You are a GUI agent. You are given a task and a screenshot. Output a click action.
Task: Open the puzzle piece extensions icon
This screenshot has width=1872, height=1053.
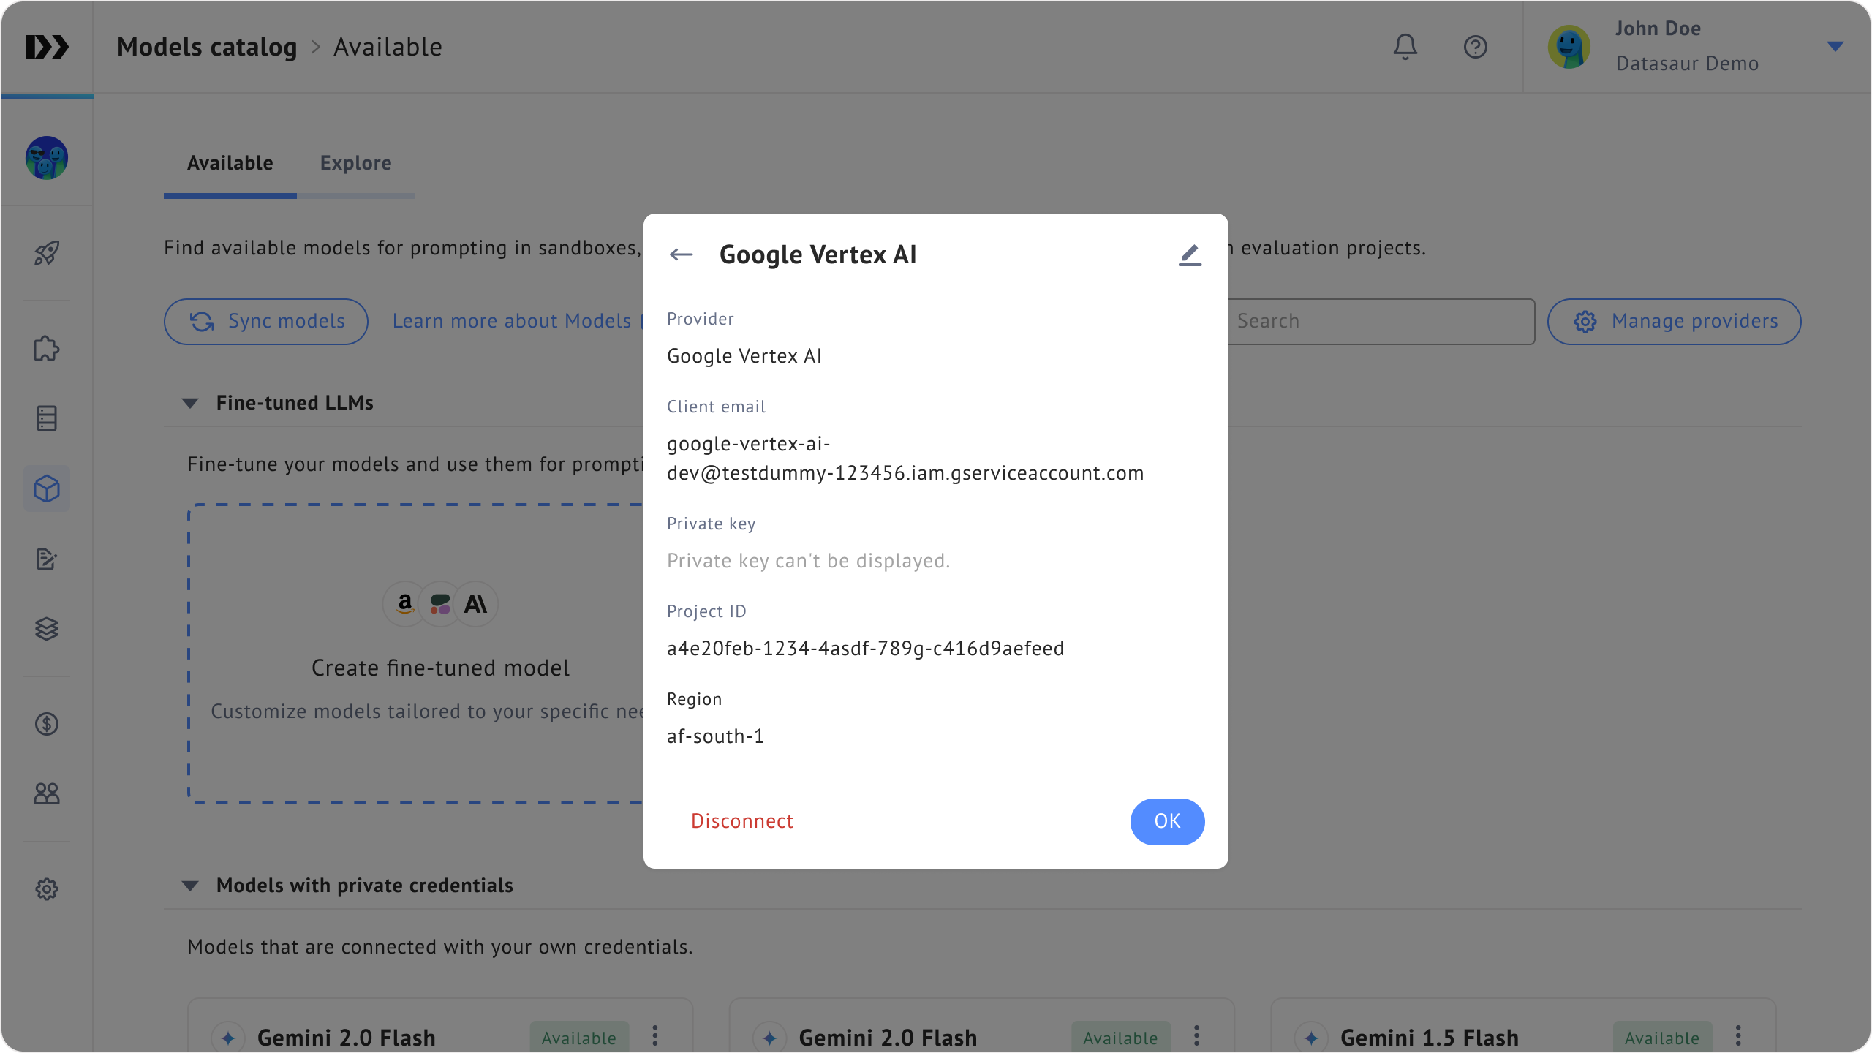[47, 349]
